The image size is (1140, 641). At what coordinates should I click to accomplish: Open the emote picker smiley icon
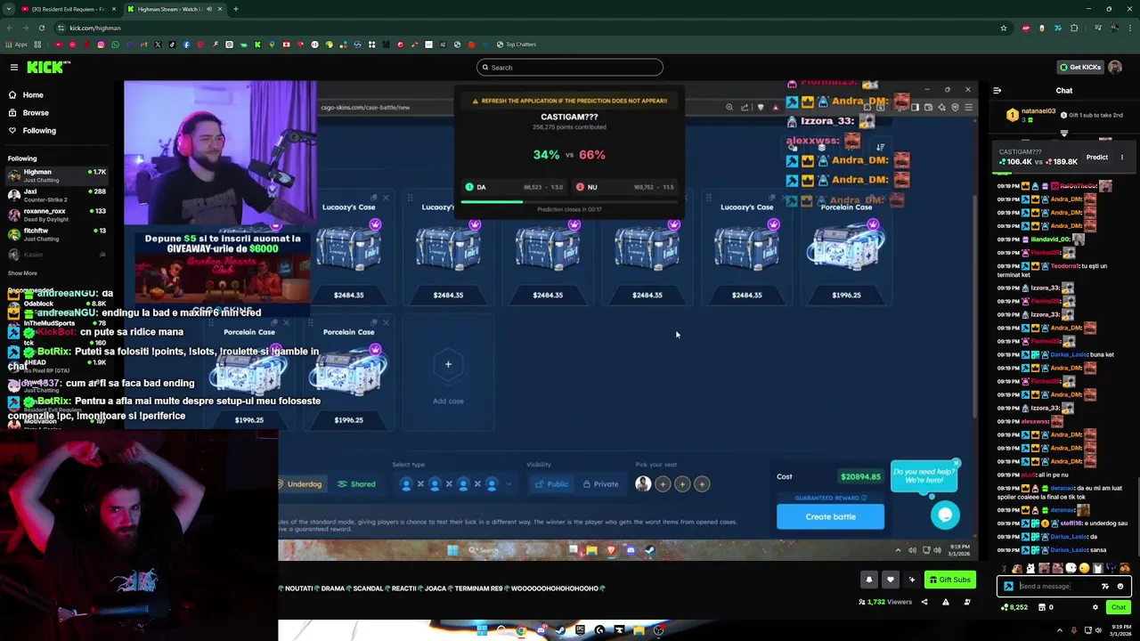point(1120,586)
